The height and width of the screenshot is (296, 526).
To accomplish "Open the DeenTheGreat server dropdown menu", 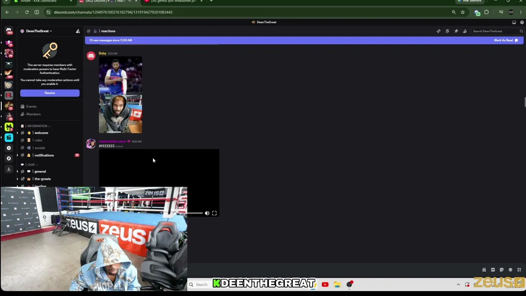I will click(x=39, y=31).
